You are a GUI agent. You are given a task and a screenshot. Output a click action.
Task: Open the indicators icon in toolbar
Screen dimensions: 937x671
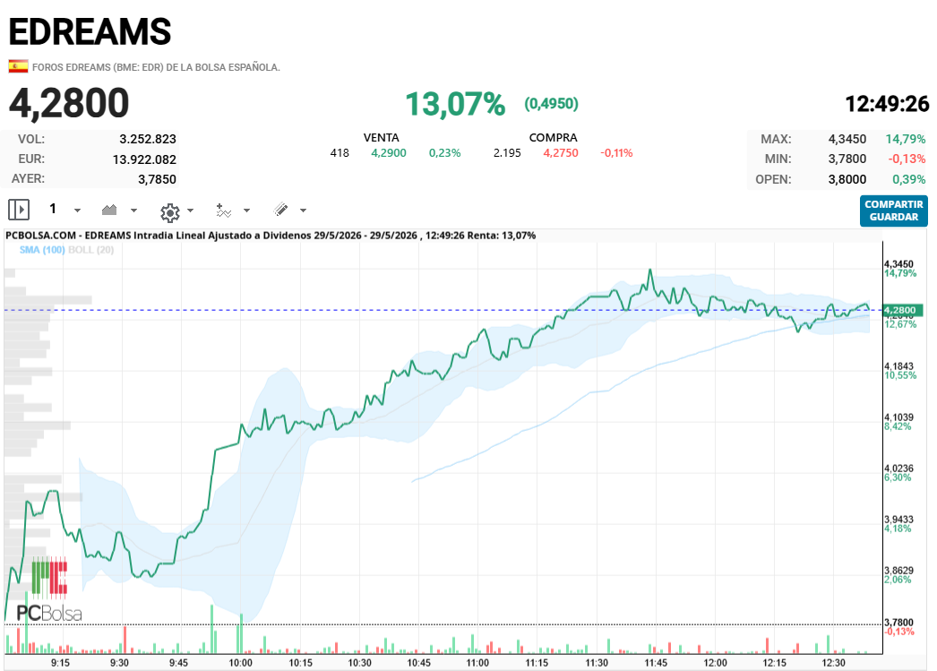(223, 211)
